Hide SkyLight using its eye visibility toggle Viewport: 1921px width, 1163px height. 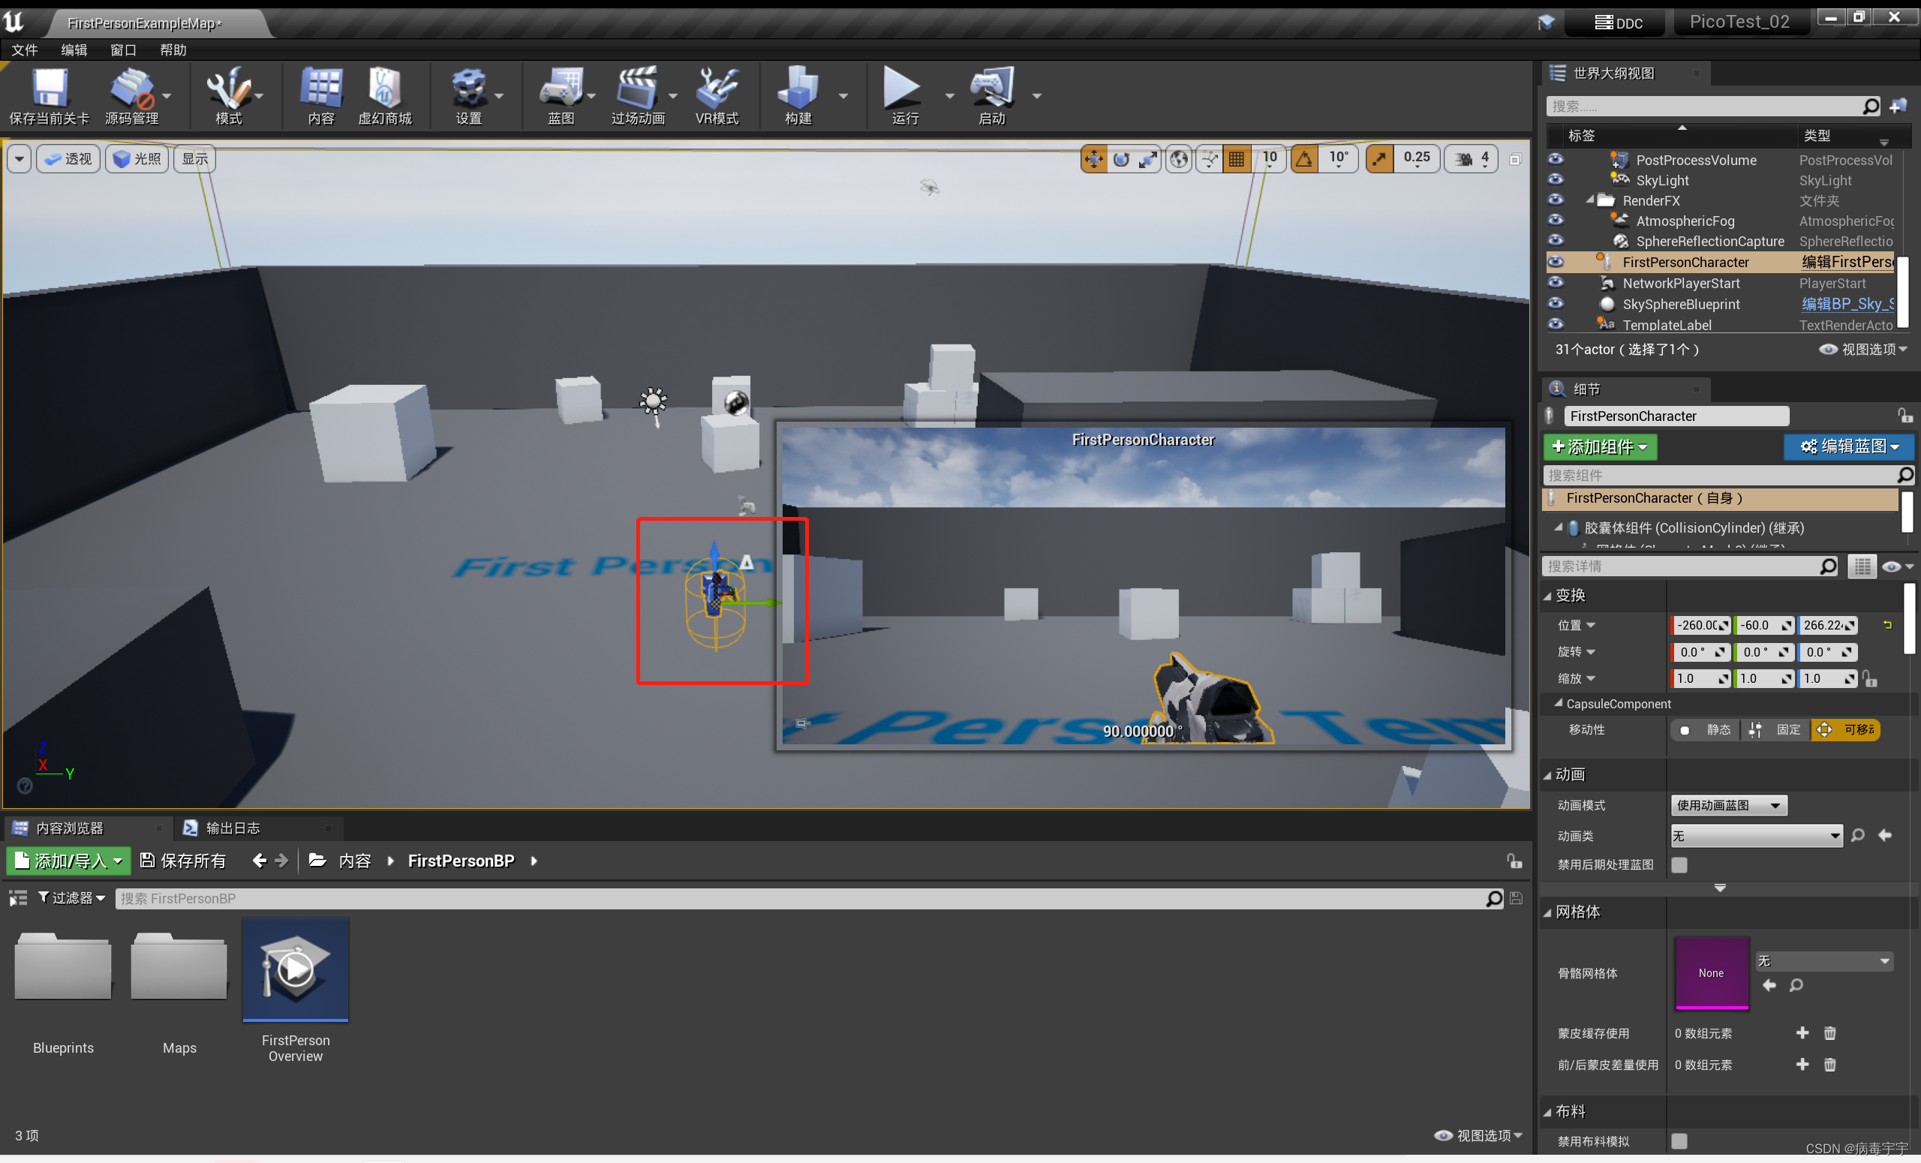[1556, 179]
